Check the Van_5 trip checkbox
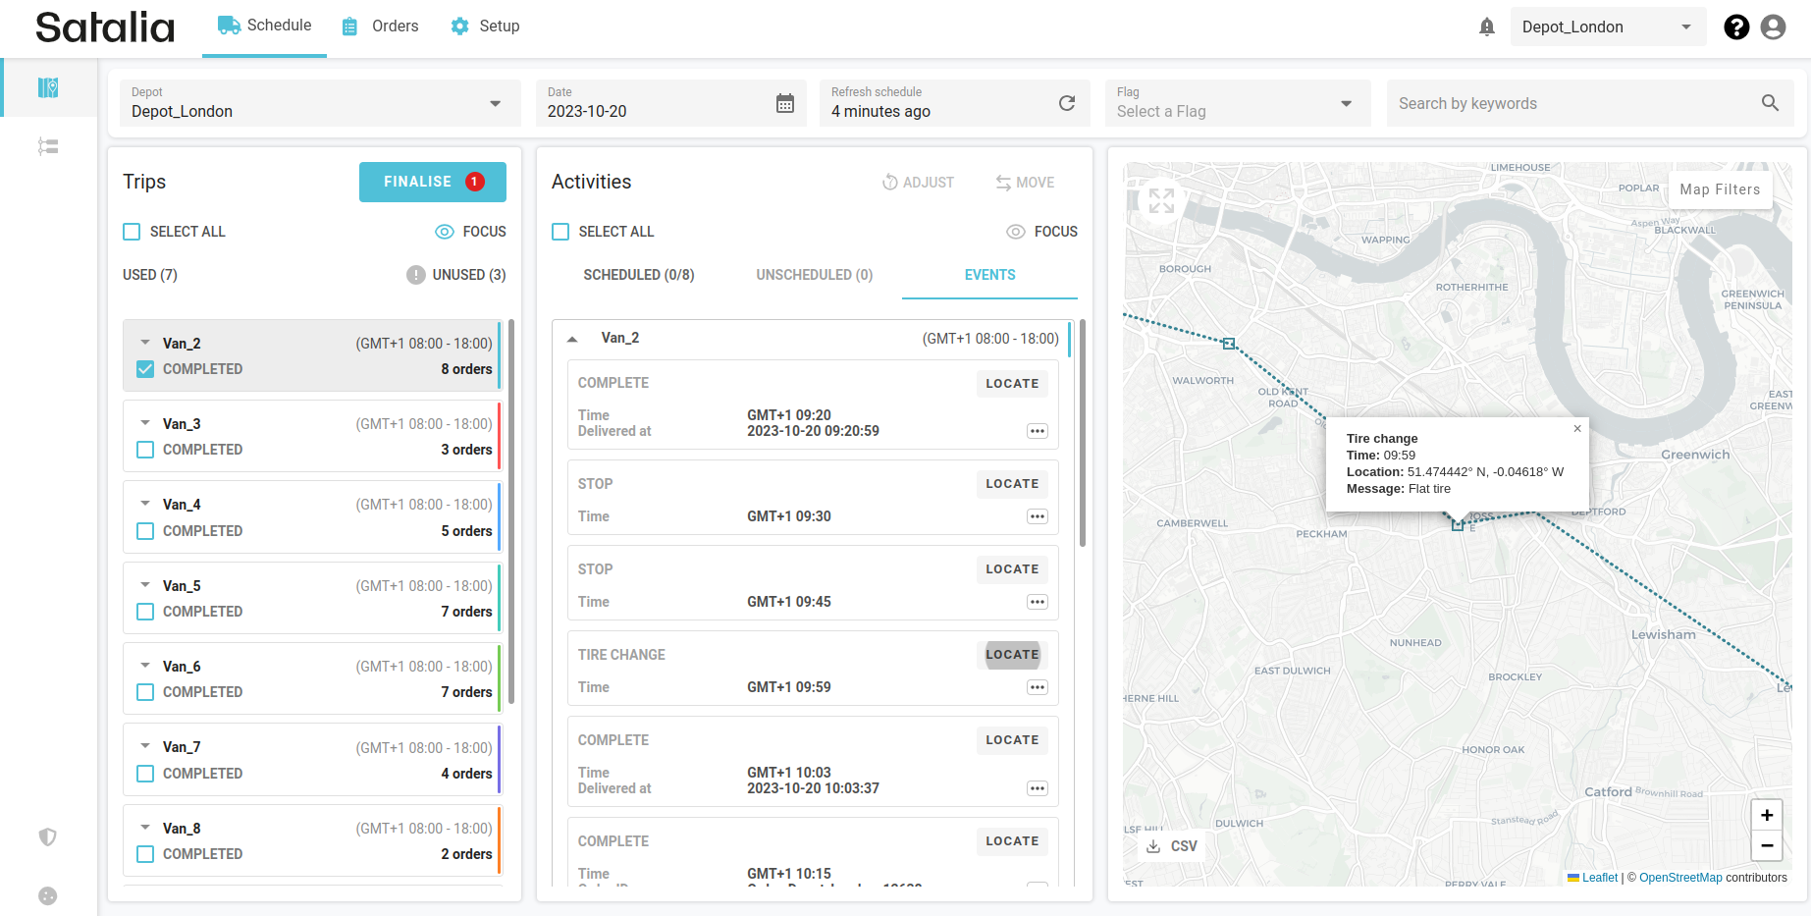 tap(145, 612)
